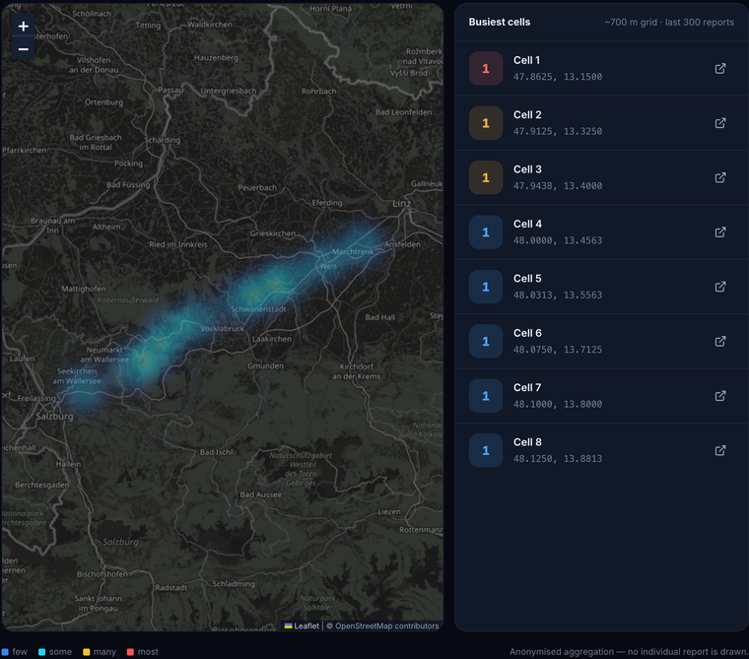This screenshot has width=749, height=659.
Task: Open Cell 1 external link icon
Action: coord(720,68)
